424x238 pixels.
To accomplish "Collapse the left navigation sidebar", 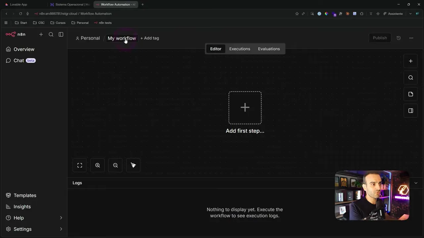I will tap(61, 34).
